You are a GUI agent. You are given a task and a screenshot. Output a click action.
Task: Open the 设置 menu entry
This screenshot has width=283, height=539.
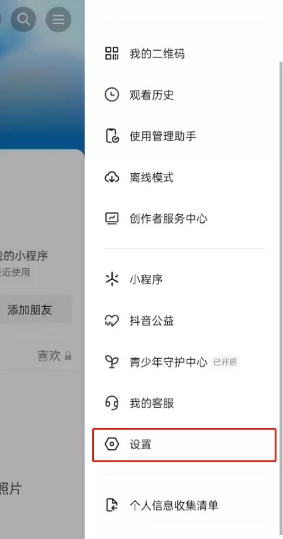pos(184,444)
